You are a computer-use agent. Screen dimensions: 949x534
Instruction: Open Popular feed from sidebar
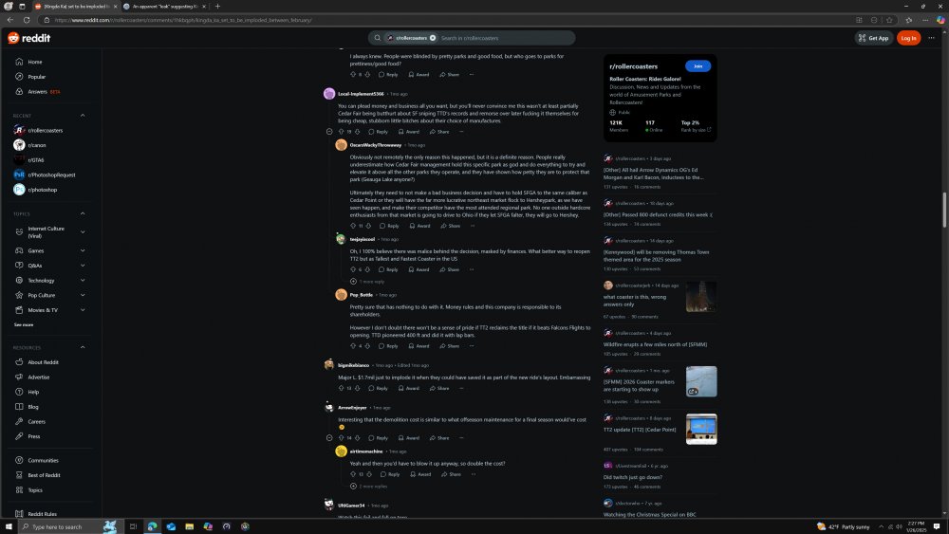(x=36, y=77)
